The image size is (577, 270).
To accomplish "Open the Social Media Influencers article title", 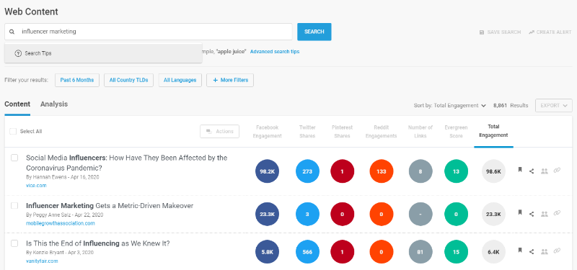I will coord(127,163).
